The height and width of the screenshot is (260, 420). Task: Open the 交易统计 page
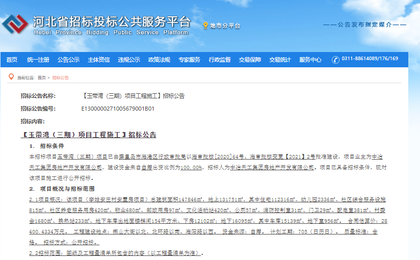[280, 60]
